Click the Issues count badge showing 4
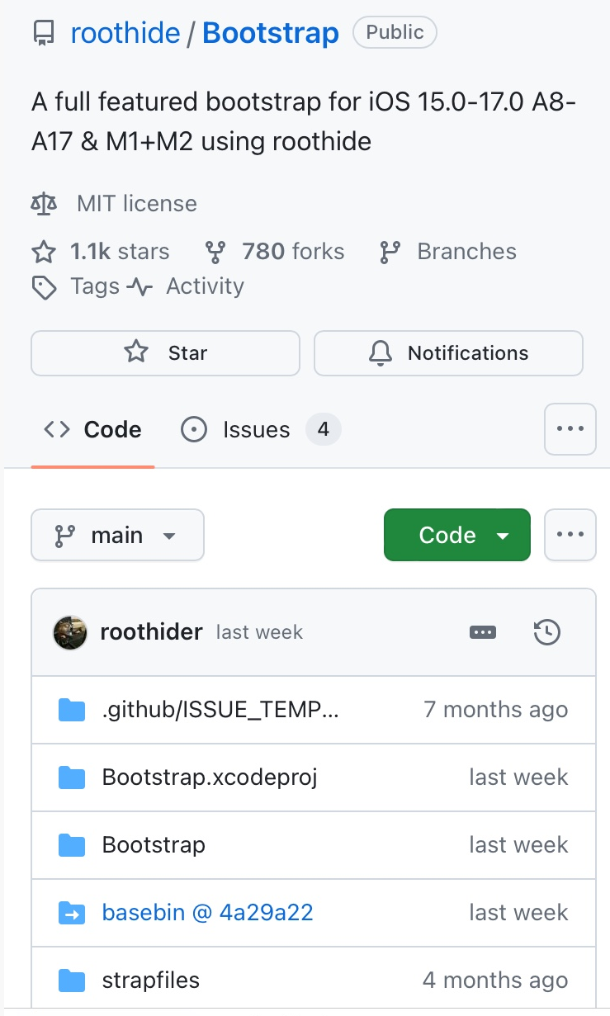This screenshot has height=1016, width=610. click(x=324, y=429)
